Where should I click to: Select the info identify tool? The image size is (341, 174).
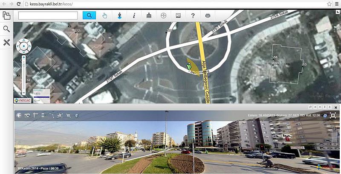(134, 15)
